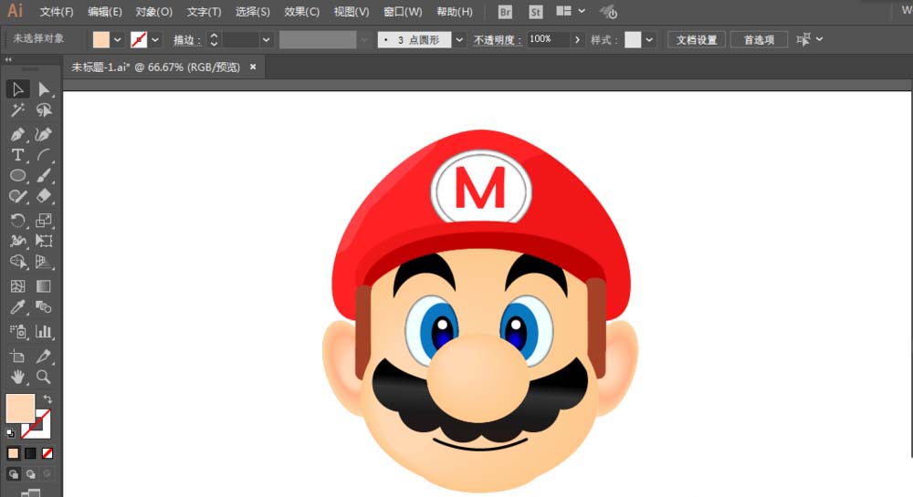
Task: Set fill mode to None
Action: 47,452
